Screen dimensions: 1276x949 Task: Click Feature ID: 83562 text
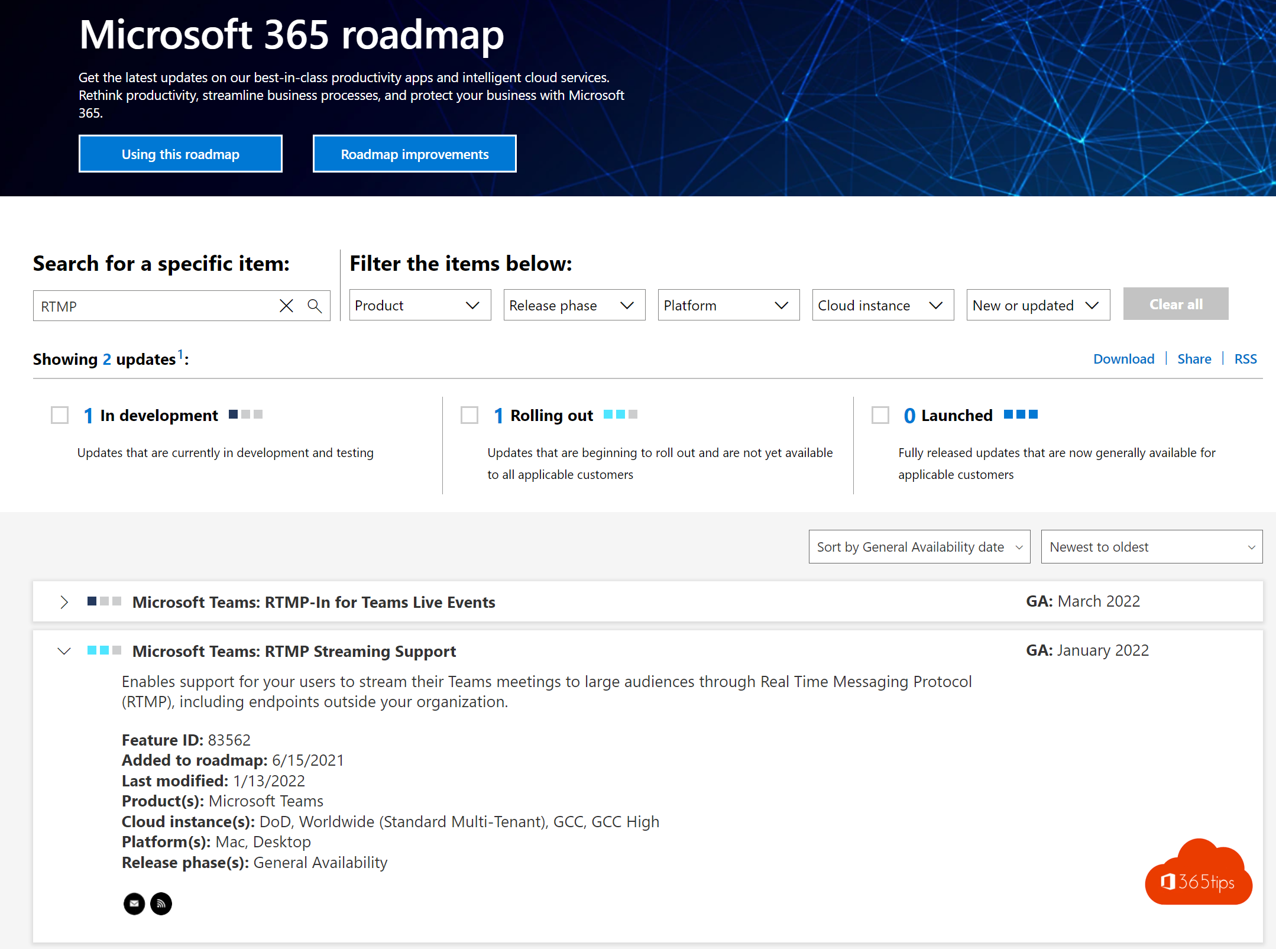pyautogui.click(x=186, y=740)
